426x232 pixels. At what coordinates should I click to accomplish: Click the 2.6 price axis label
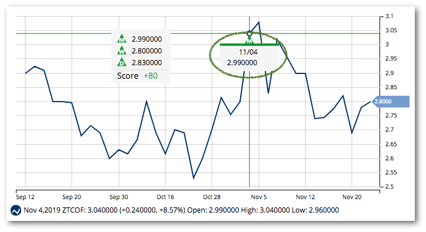390,158
